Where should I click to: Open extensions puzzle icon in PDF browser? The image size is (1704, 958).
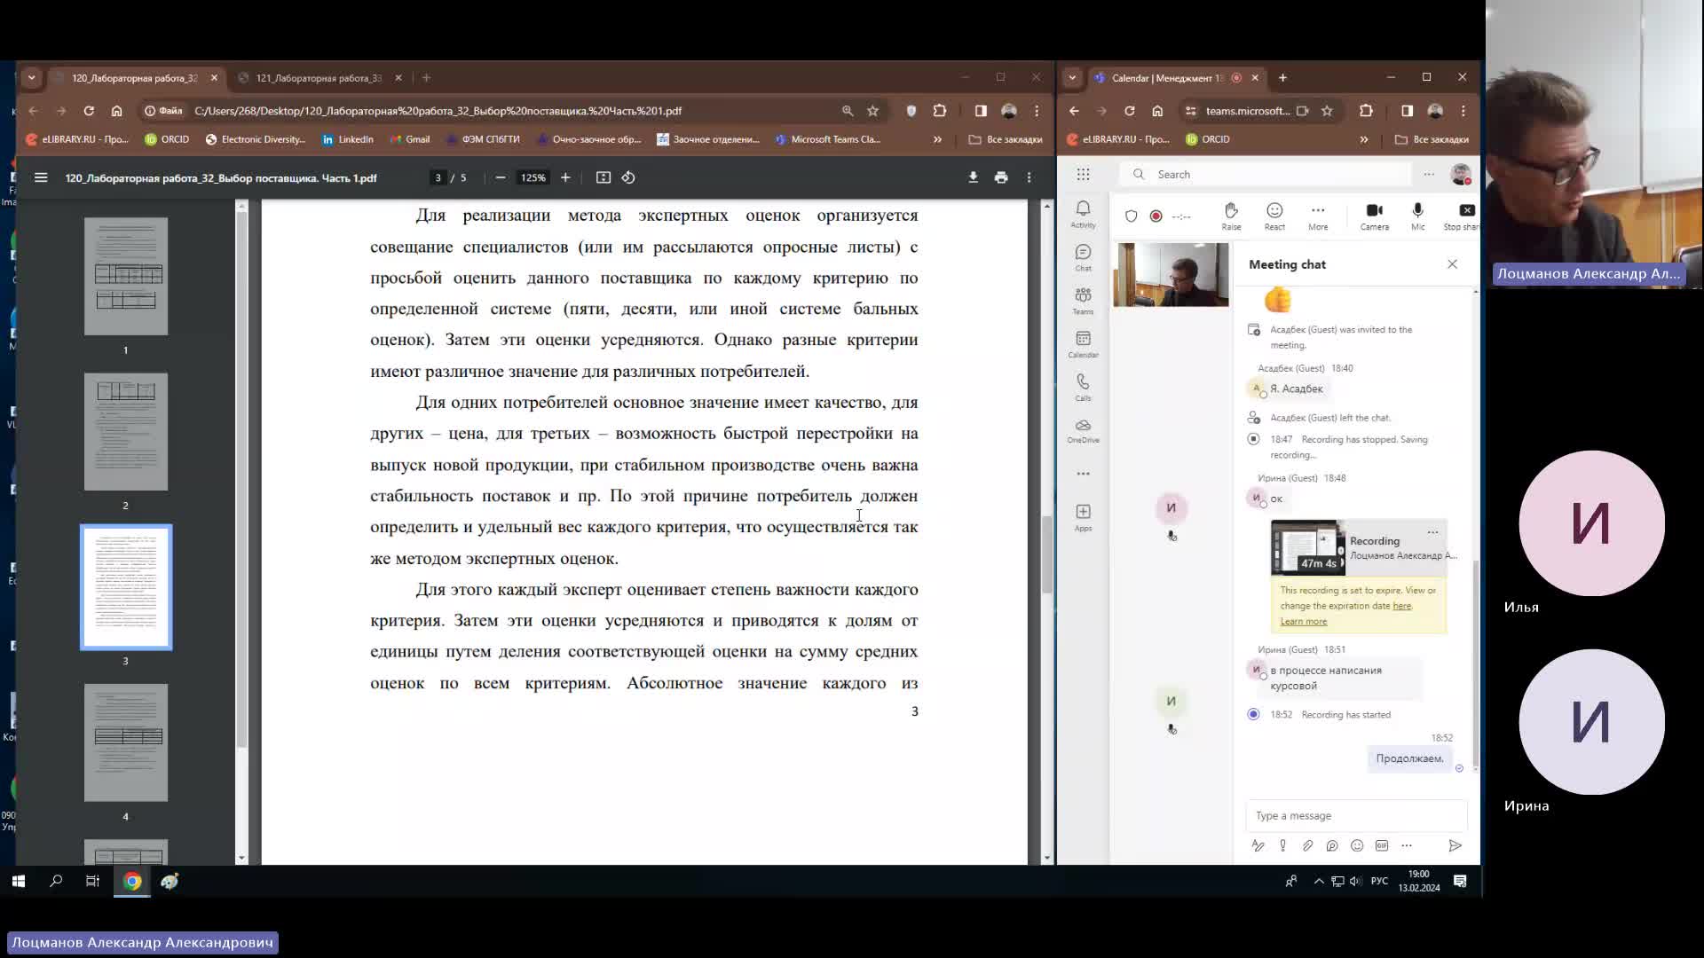click(x=940, y=111)
